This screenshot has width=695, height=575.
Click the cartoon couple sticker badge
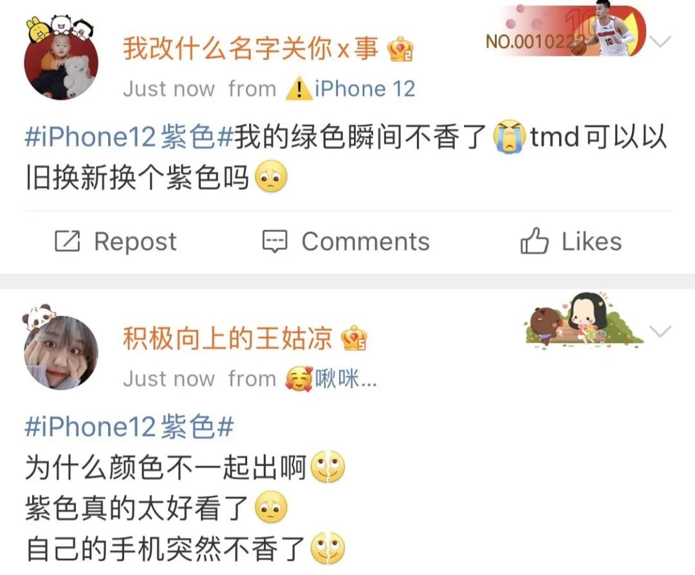[x=583, y=321]
